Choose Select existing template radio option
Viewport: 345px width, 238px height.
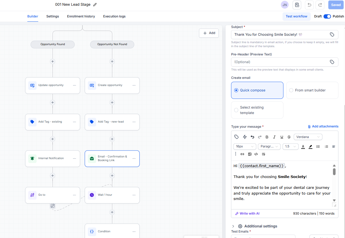pos(236,110)
